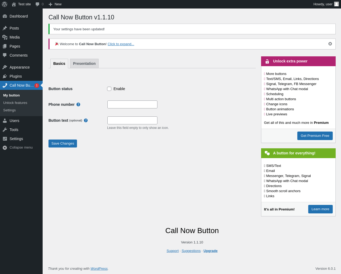Click the Settings sliders icon in sidebar
This screenshot has width=341, height=274.
(5, 139)
